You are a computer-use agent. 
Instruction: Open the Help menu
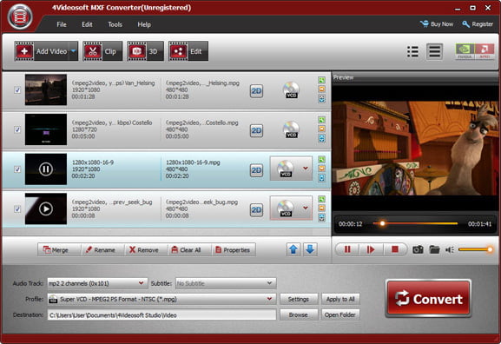[x=144, y=24]
